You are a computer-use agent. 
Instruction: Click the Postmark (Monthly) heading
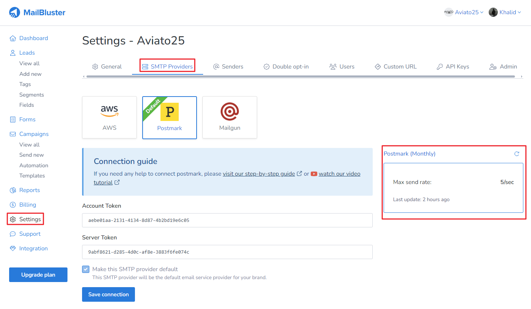pyautogui.click(x=410, y=154)
